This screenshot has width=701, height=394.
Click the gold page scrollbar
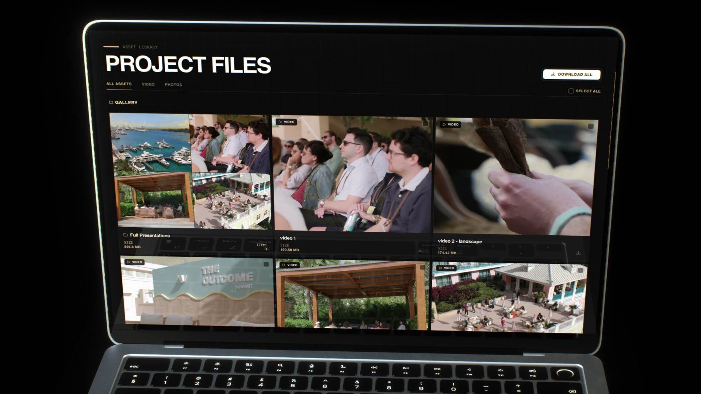[612, 120]
